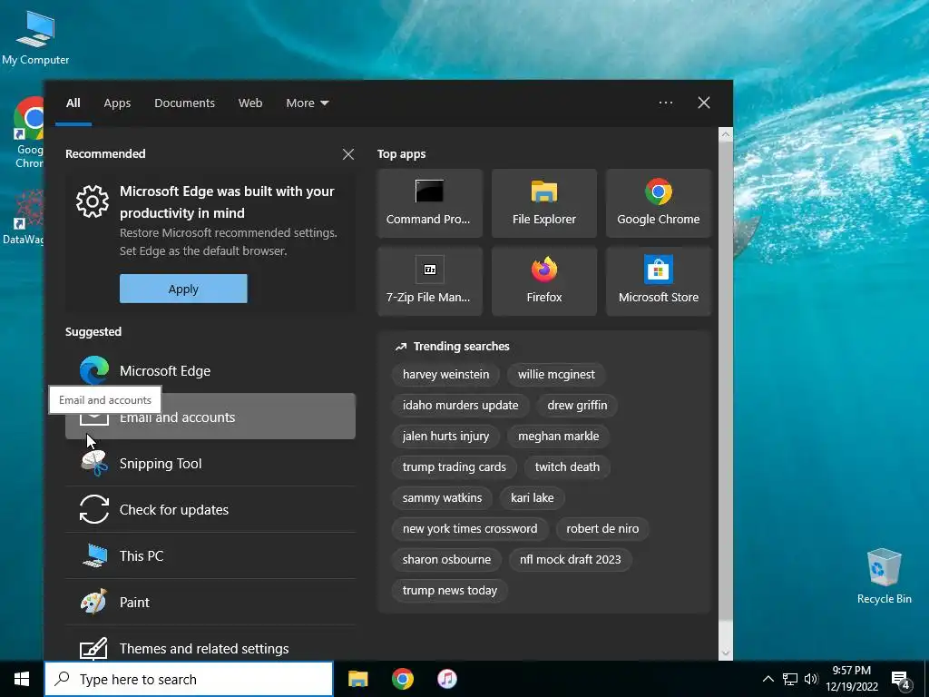
Task: Click the Apply button
Action: point(183,289)
